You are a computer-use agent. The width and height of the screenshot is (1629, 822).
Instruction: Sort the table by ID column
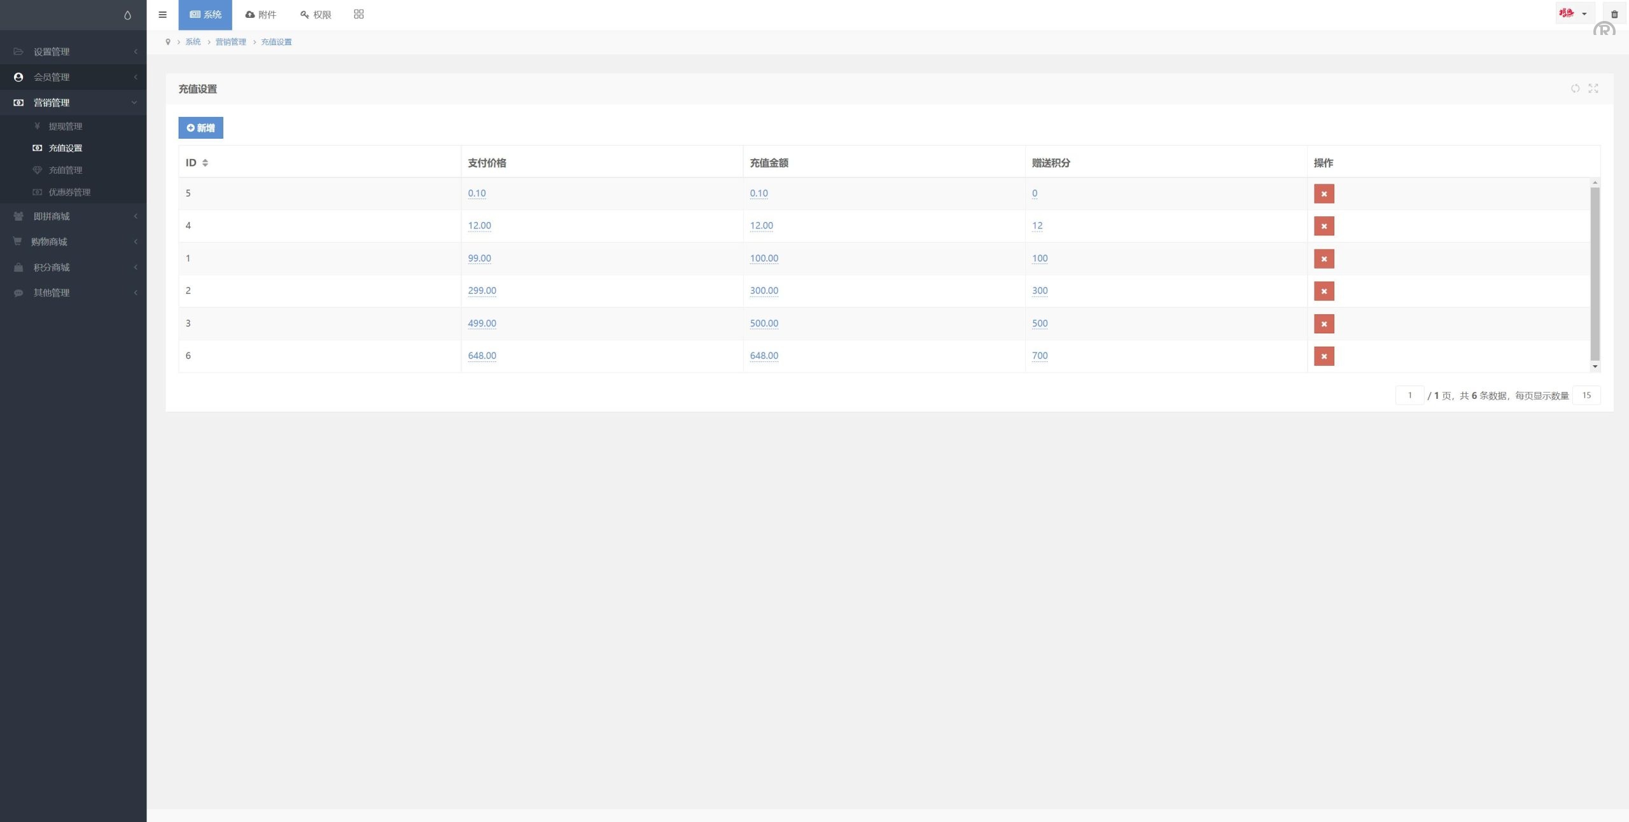pyautogui.click(x=205, y=163)
